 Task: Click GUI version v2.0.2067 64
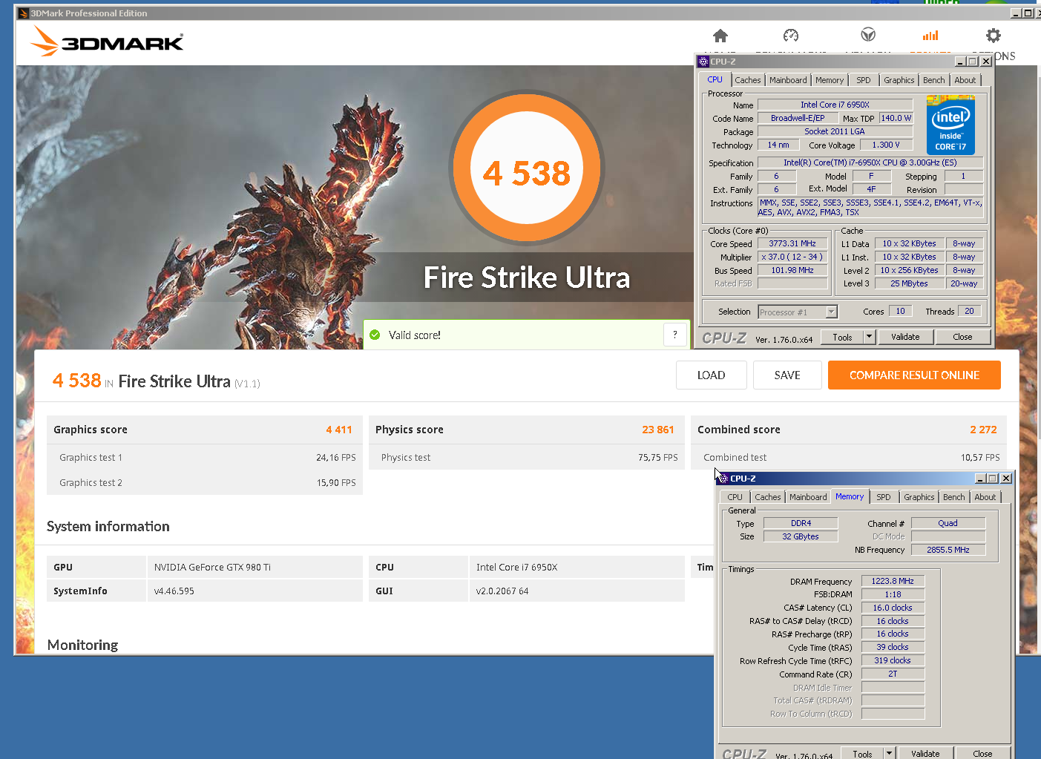tap(502, 591)
